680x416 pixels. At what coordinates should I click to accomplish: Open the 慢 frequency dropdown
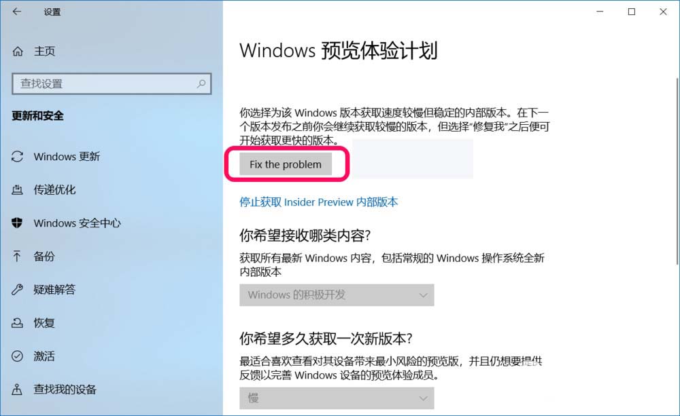tap(337, 398)
